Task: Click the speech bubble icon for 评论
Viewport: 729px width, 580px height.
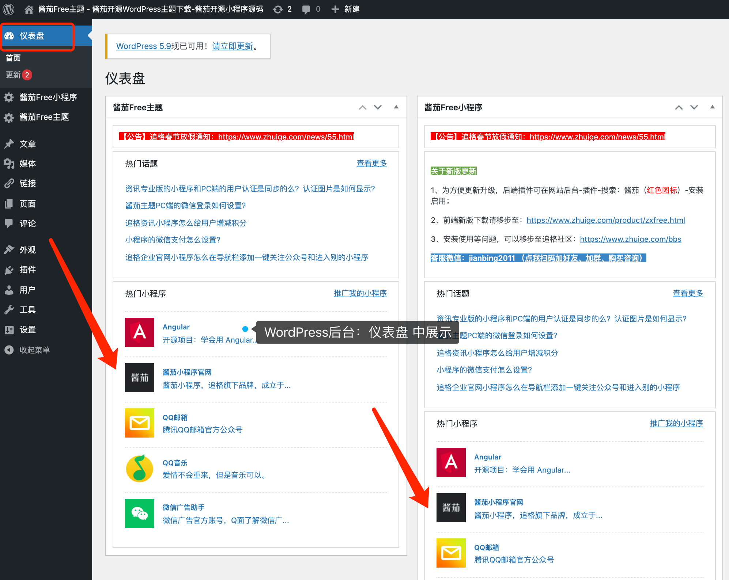Action: click(9, 223)
